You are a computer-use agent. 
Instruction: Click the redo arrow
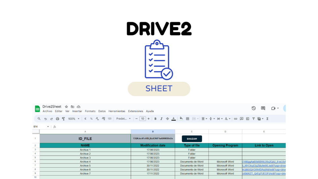[51, 119]
